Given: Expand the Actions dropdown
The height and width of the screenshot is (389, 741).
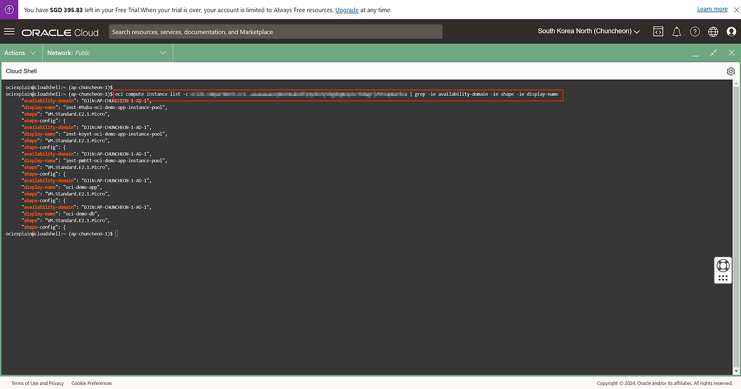Looking at the screenshot, I should (20, 53).
